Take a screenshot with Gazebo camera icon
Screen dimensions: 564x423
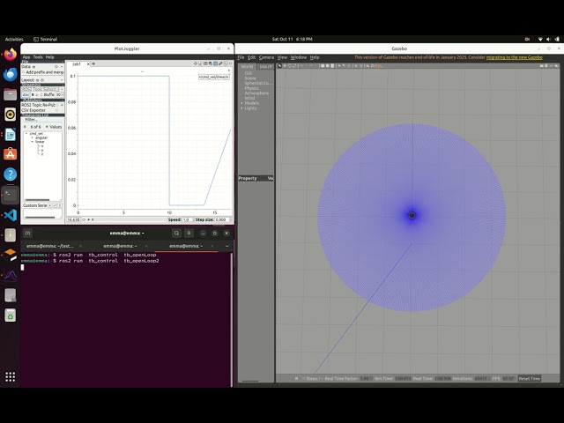click(542, 66)
